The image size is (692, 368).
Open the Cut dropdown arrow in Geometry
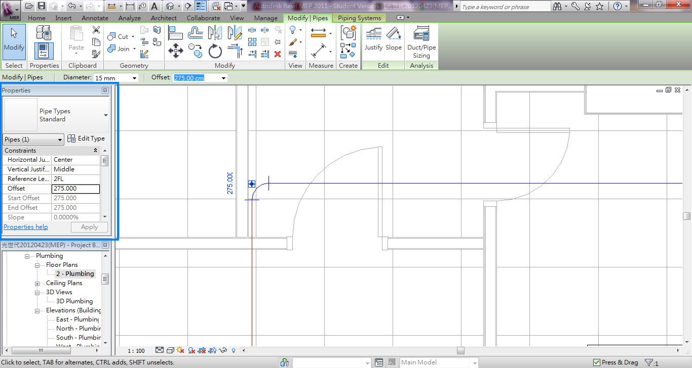[x=133, y=37]
